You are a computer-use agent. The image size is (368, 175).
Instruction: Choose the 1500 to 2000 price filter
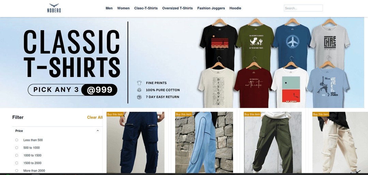click(17, 163)
